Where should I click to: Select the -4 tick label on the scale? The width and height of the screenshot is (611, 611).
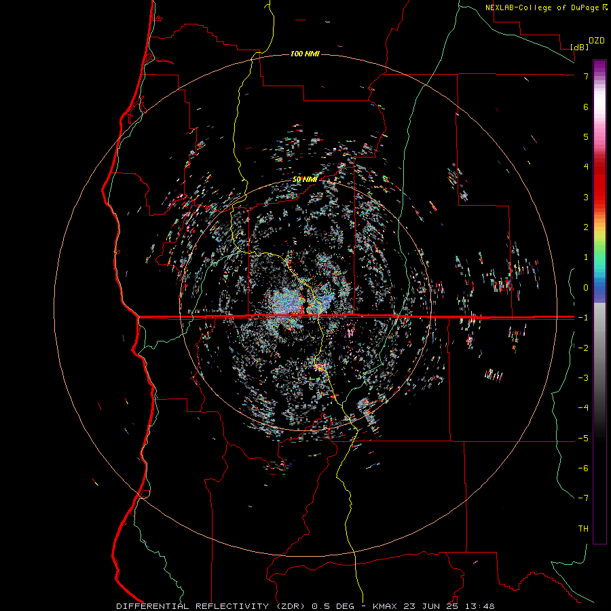pos(583,408)
